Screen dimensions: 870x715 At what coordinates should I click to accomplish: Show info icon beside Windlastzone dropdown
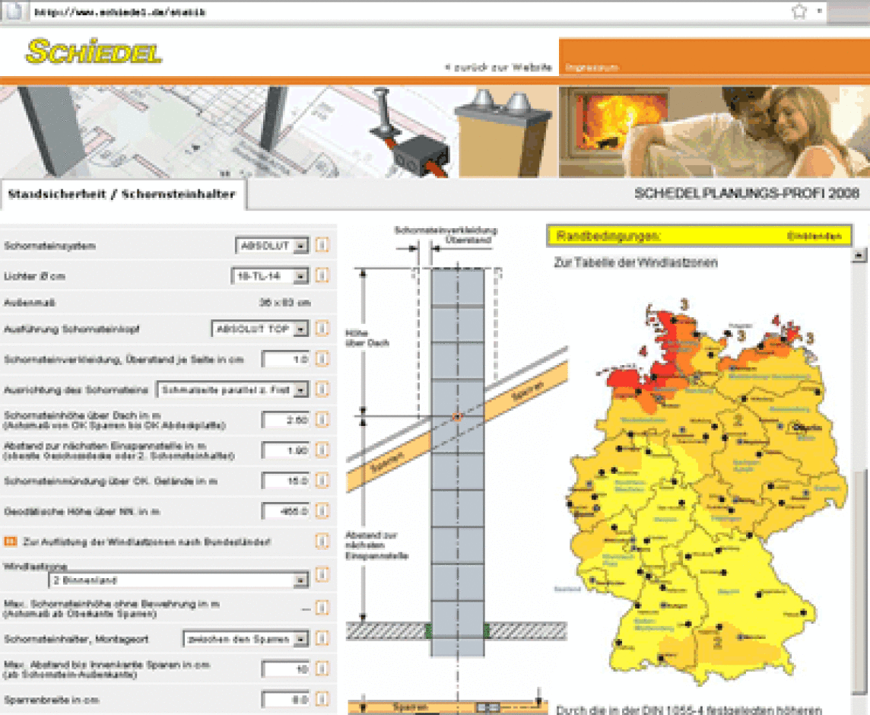pyautogui.click(x=322, y=574)
